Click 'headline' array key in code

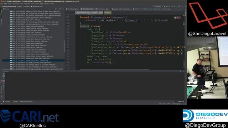(x=97, y=32)
